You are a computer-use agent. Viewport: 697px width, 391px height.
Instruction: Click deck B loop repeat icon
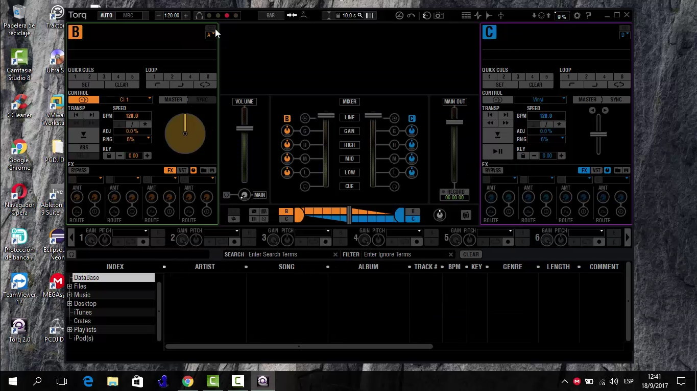click(x=205, y=85)
